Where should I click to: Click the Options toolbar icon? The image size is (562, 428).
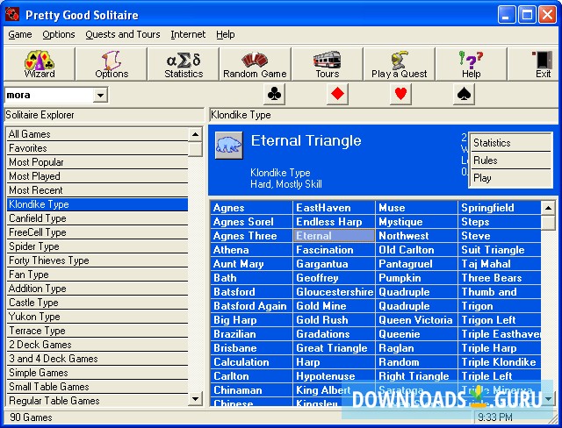[x=111, y=64]
